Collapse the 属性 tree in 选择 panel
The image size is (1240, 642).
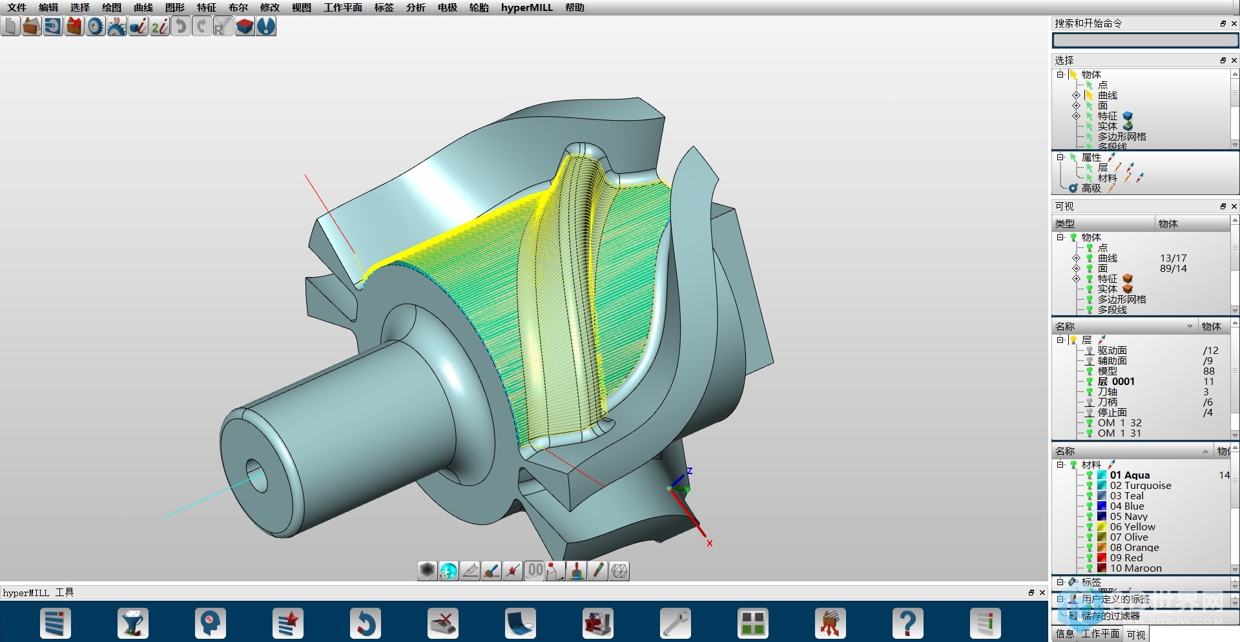tap(1060, 158)
